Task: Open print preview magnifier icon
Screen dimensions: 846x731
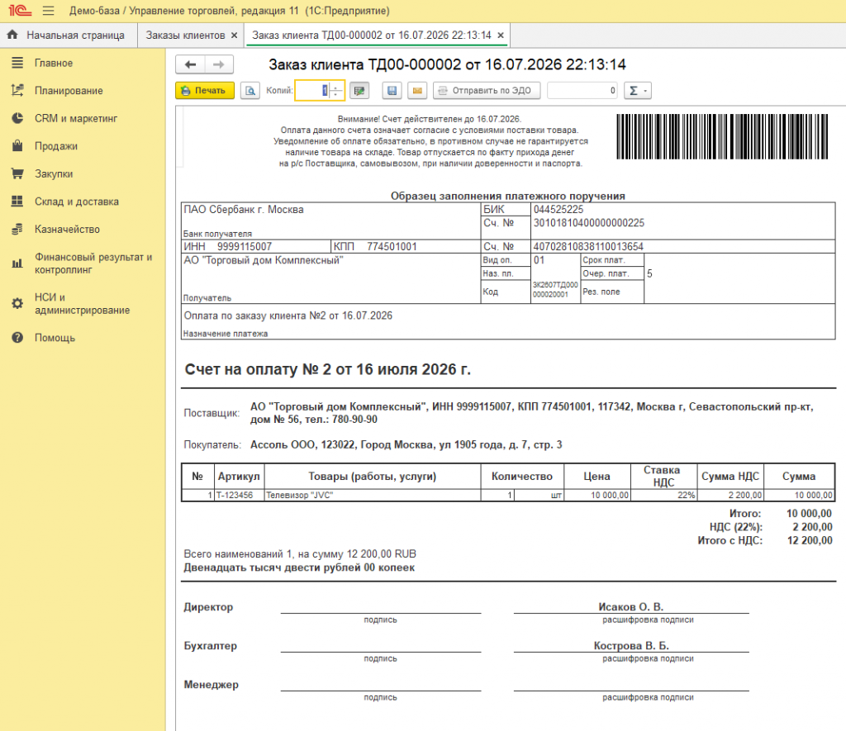Action: click(250, 91)
